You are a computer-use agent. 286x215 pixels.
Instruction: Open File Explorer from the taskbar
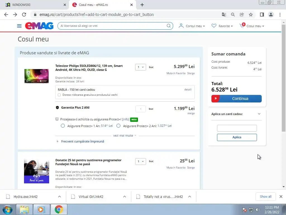24,209
